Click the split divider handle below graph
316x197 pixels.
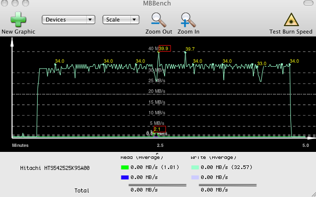pyautogui.click(x=157, y=154)
